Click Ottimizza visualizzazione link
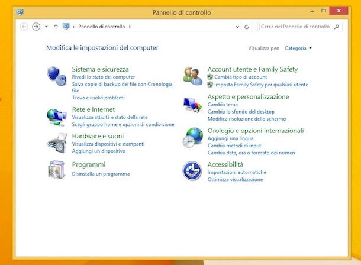 [235, 179]
